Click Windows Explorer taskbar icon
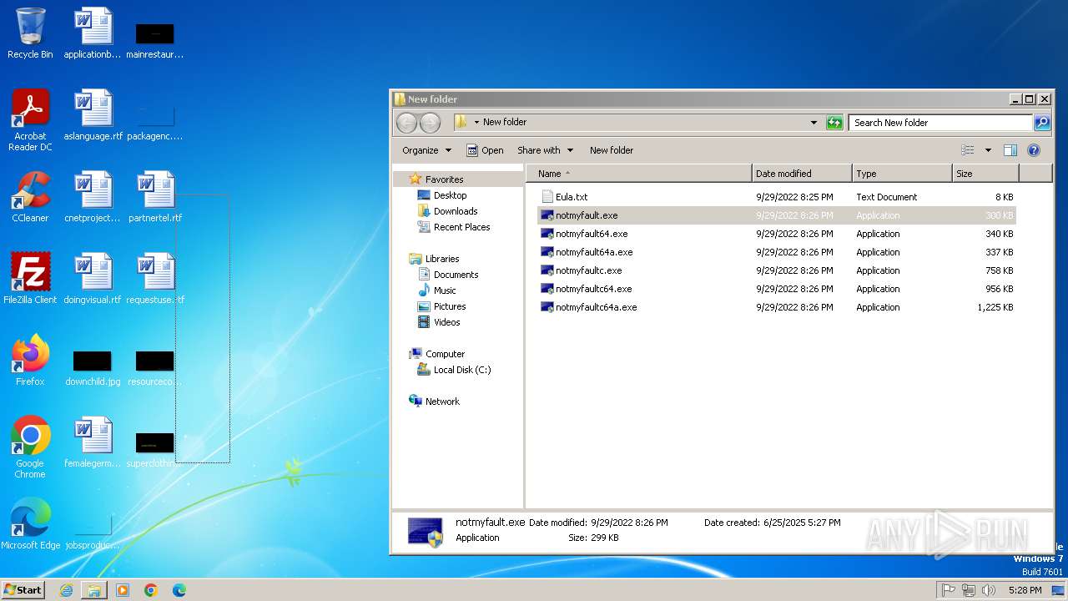 [x=94, y=590]
